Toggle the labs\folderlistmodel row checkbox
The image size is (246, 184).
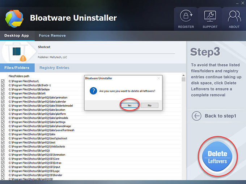[x=3, y=105]
